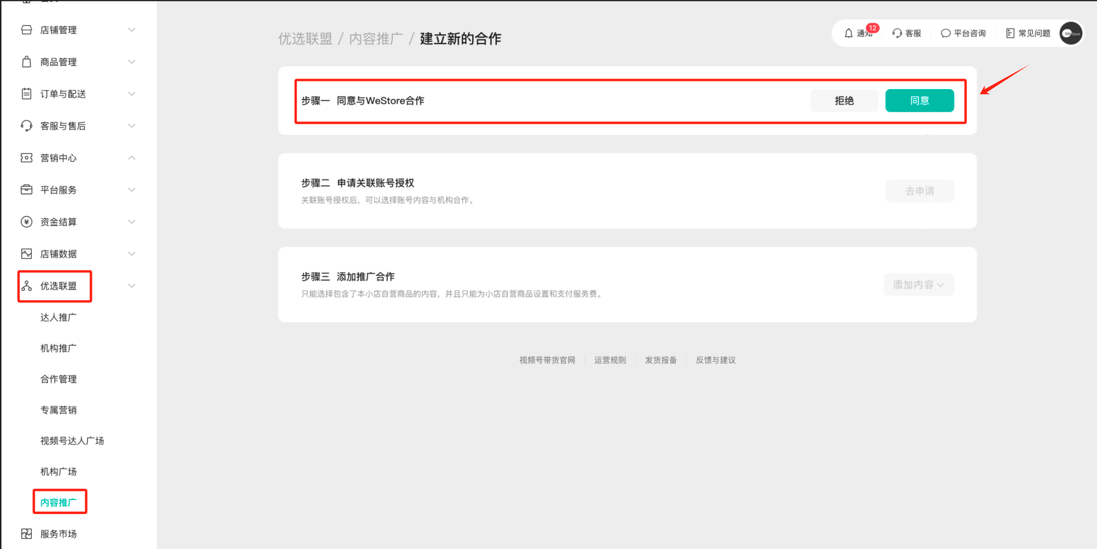Open 平台咨询 chat bubble icon
Viewport: 1097px width, 549px height.
946,33
